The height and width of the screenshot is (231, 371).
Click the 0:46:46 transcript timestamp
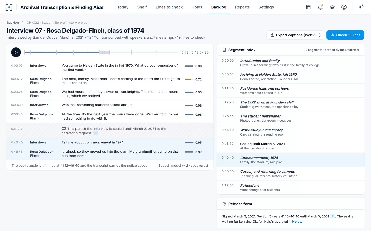tap(17, 152)
